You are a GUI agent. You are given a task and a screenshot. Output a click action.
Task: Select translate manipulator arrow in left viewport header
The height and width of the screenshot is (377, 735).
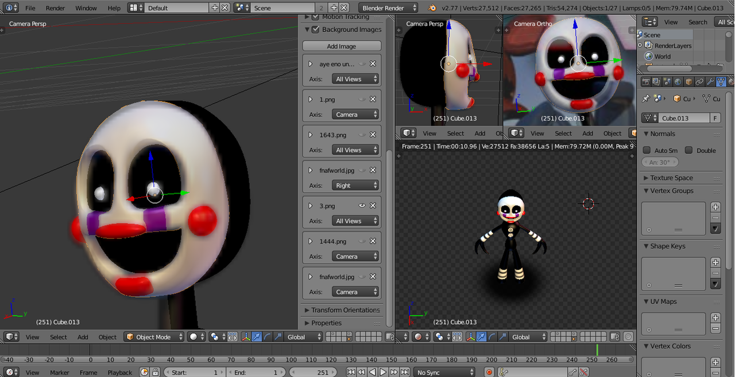(257, 337)
